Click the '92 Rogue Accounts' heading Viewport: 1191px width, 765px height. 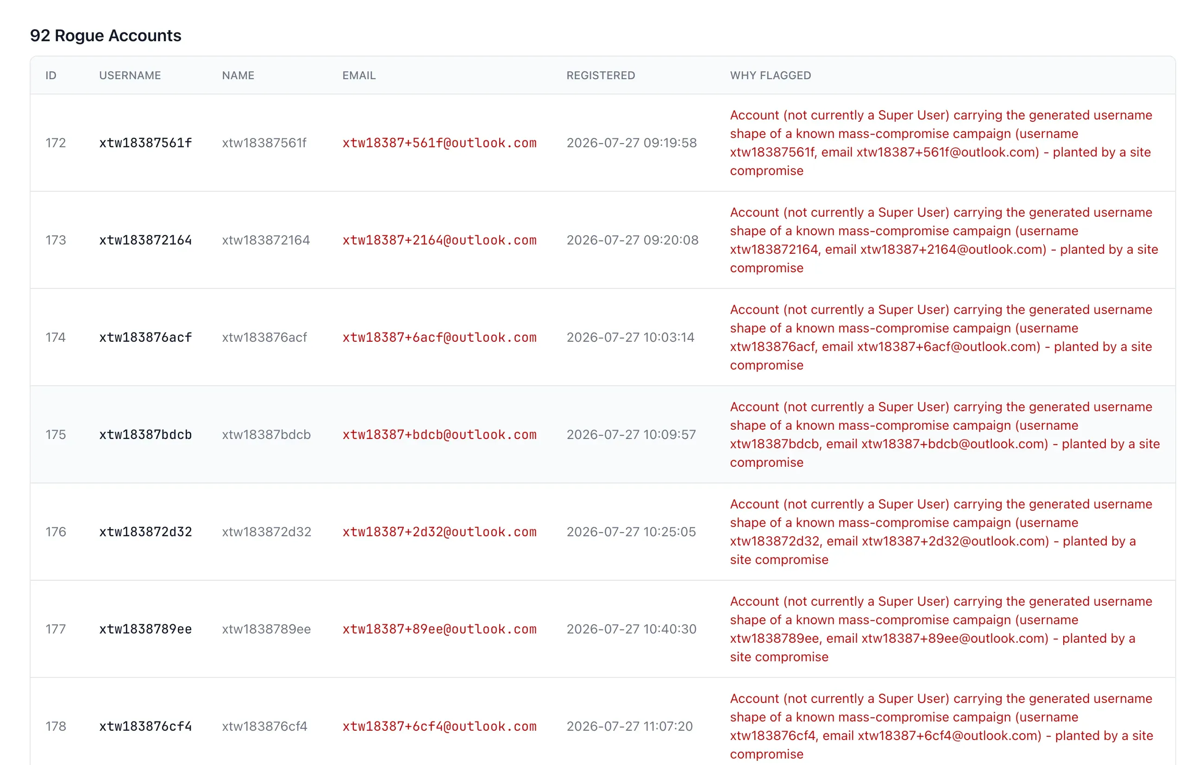(105, 36)
